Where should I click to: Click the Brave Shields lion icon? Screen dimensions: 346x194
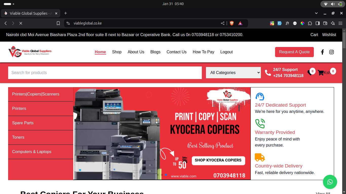[x=232, y=23]
